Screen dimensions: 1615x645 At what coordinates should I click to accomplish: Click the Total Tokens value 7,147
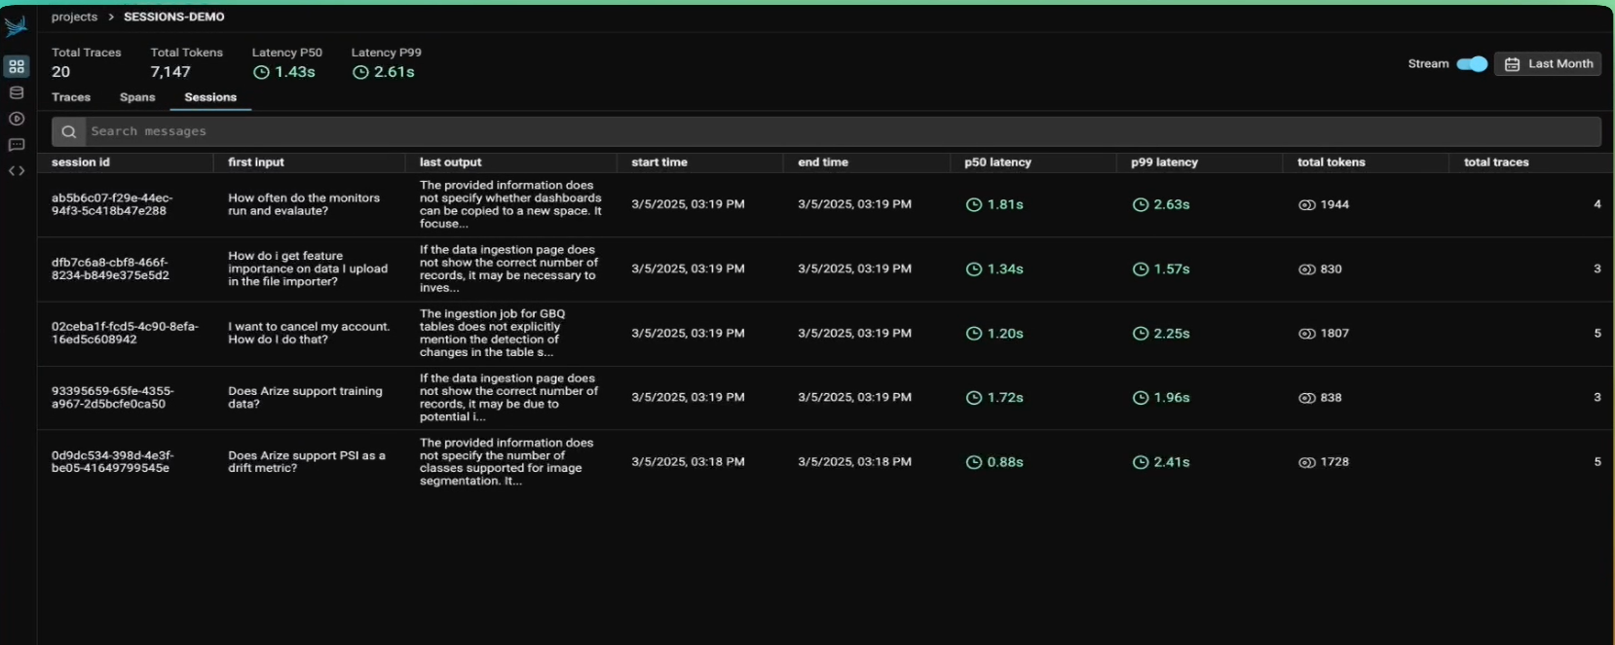click(170, 72)
